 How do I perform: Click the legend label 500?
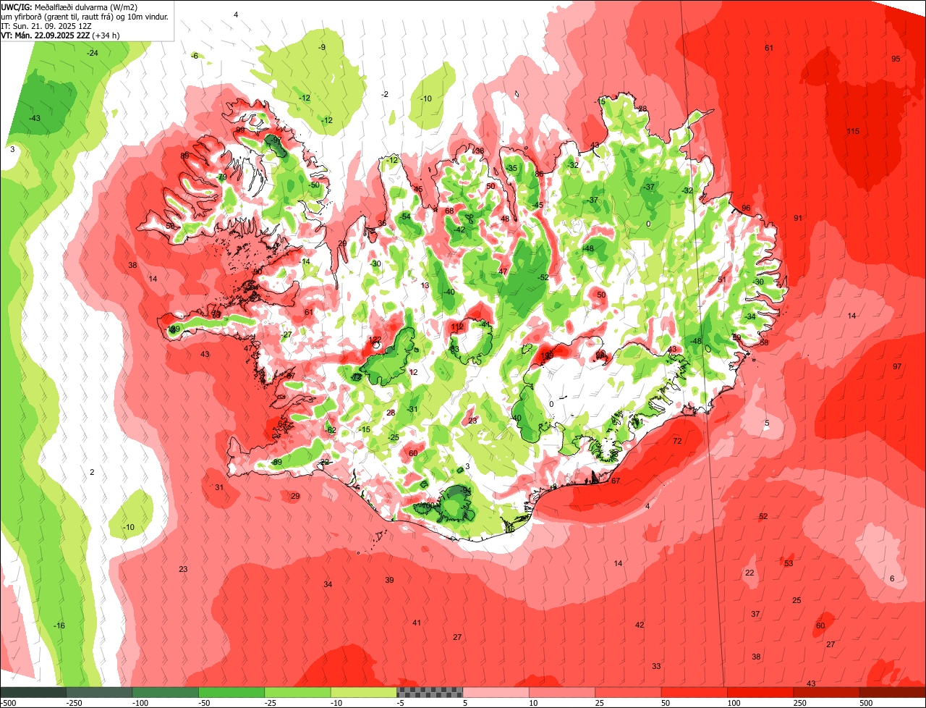pyautogui.click(x=866, y=703)
